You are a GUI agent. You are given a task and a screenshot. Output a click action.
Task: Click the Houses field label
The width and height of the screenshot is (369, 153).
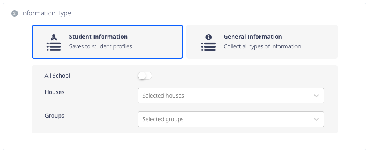55,92
